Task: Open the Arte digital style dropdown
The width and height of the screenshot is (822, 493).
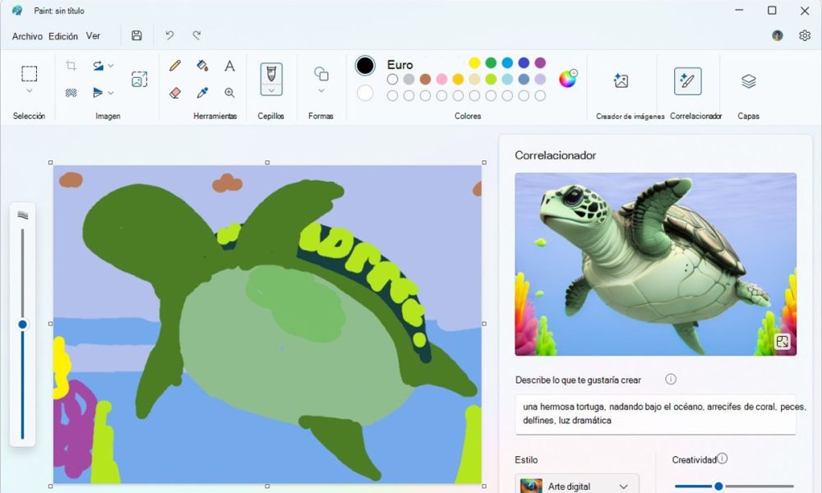Action: (x=575, y=484)
